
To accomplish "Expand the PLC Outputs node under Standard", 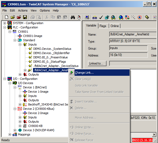I will pos(20,74).
